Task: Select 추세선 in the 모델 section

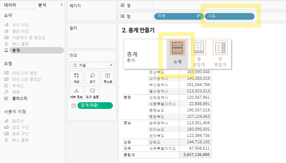Action: click(x=18, y=86)
